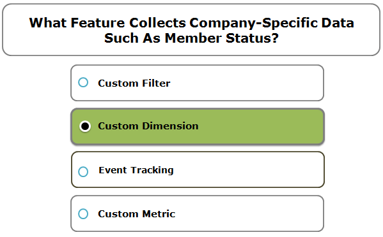Image resolution: width=383 pixels, height=237 pixels.
Task: Pick the Custom Metric radio button
Action: coord(83,213)
